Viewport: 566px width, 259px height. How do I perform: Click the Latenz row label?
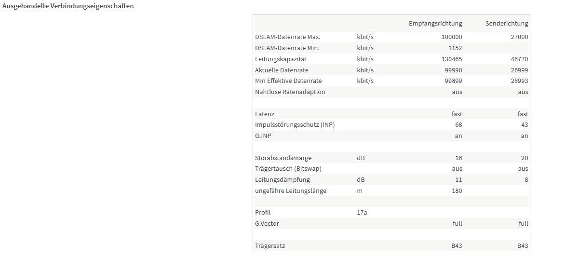265,114
